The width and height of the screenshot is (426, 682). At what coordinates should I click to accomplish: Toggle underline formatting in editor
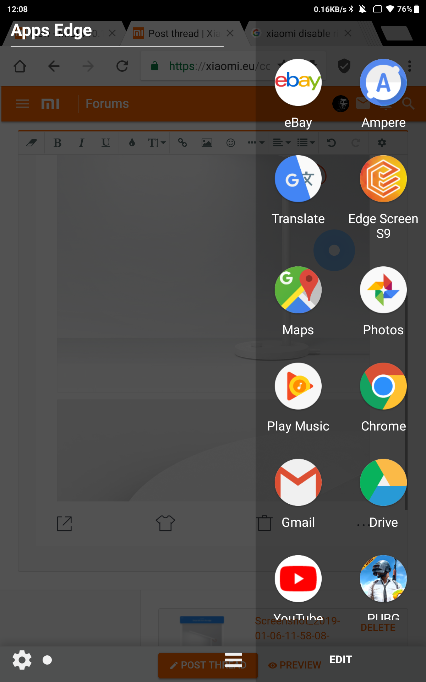point(105,143)
